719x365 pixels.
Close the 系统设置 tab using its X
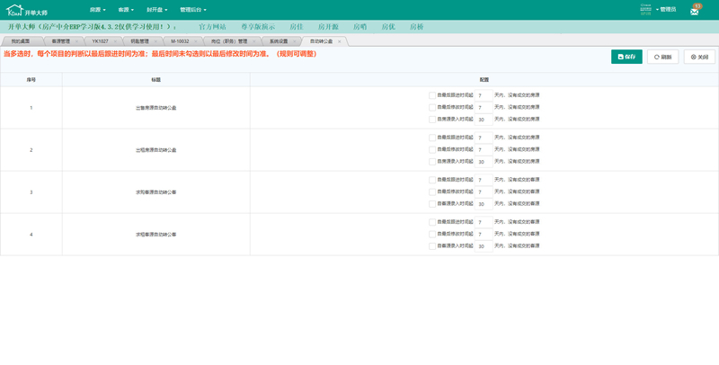(295, 41)
